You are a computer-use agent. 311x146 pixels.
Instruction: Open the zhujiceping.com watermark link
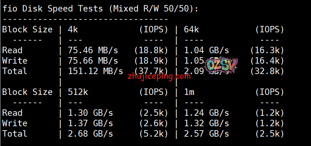[159, 76]
